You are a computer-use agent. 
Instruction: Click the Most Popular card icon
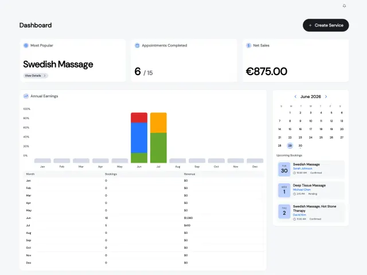pyautogui.click(x=26, y=45)
